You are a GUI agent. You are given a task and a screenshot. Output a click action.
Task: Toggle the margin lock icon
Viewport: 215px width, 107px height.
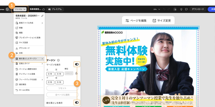(76, 73)
